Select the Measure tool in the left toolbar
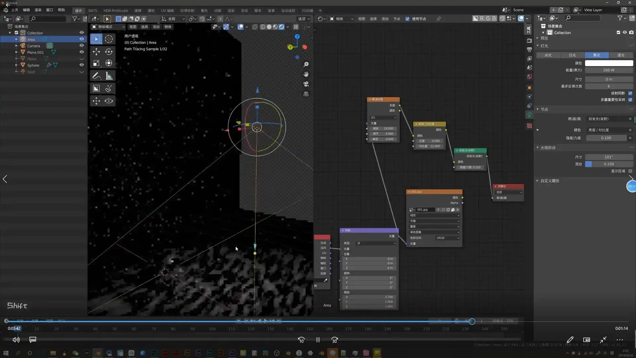The width and height of the screenshot is (636, 358). 109,76
